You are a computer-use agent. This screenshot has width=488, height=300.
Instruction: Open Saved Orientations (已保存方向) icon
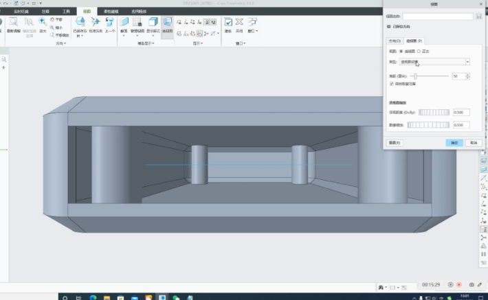point(79,23)
